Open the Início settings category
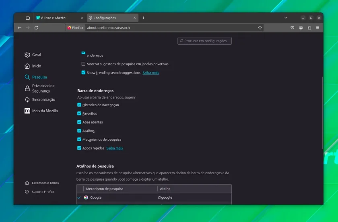 point(33,66)
